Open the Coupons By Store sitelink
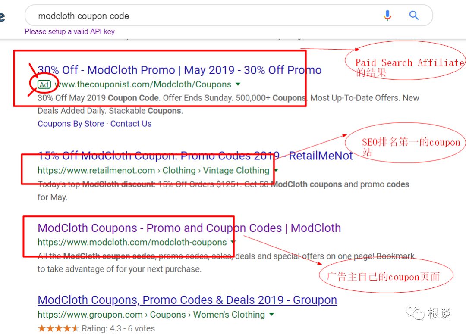This screenshot has width=466, height=334. coord(71,124)
